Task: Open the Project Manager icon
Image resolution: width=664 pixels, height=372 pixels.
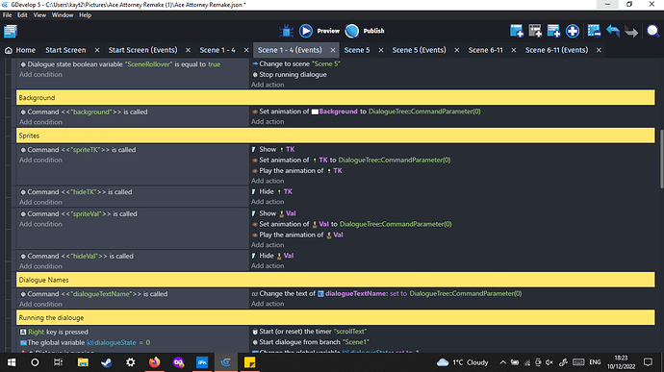Action: point(11,31)
